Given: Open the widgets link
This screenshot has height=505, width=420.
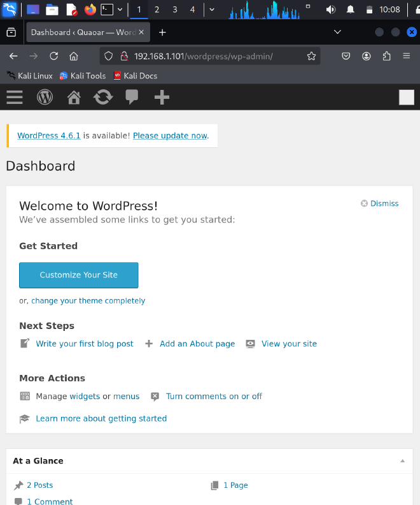Looking at the screenshot, I should coord(85,396).
